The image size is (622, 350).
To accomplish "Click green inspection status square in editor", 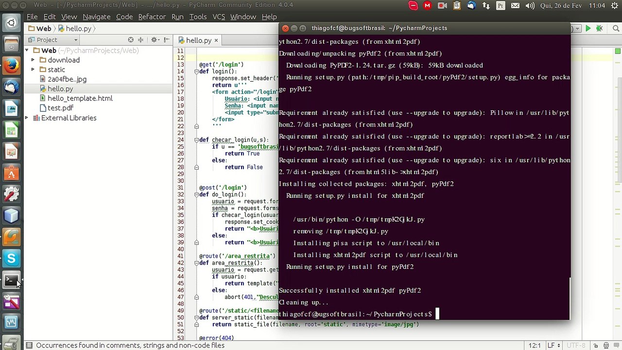I will tap(618, 51).
